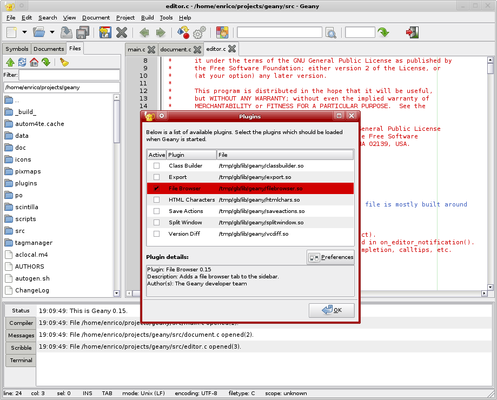Click the search magnifier icon in toolbar
The image size is (497, 400).
[x=331, y=32]
